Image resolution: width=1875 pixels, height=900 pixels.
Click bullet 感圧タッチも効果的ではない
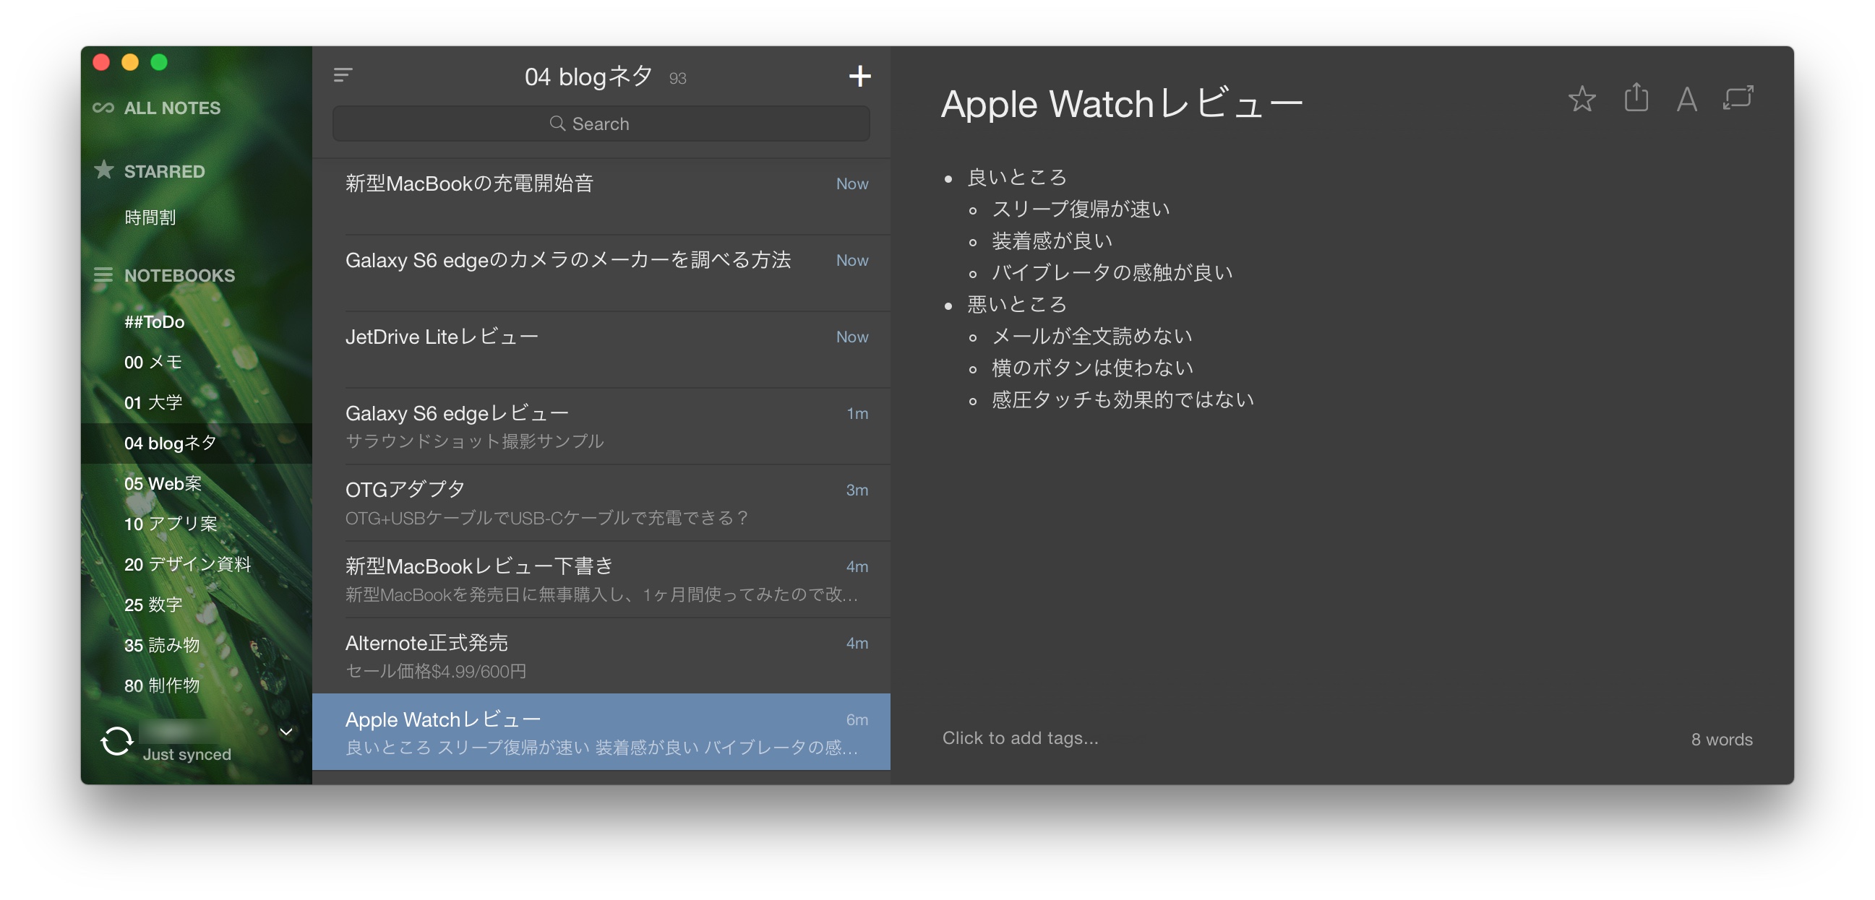click(1123, 399)
